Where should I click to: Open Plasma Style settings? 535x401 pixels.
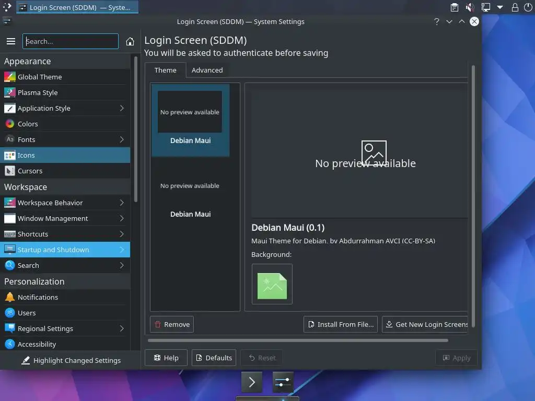[65, 92]
